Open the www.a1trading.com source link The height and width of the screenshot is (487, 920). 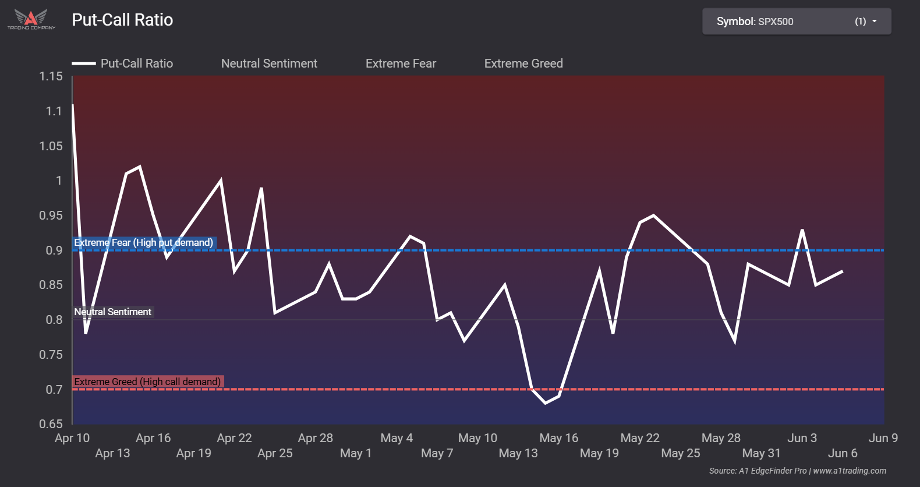(849, 471)
